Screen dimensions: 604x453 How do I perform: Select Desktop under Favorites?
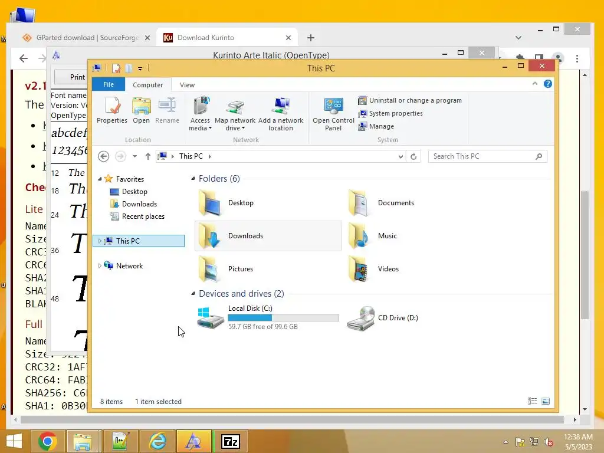point(134,192)
